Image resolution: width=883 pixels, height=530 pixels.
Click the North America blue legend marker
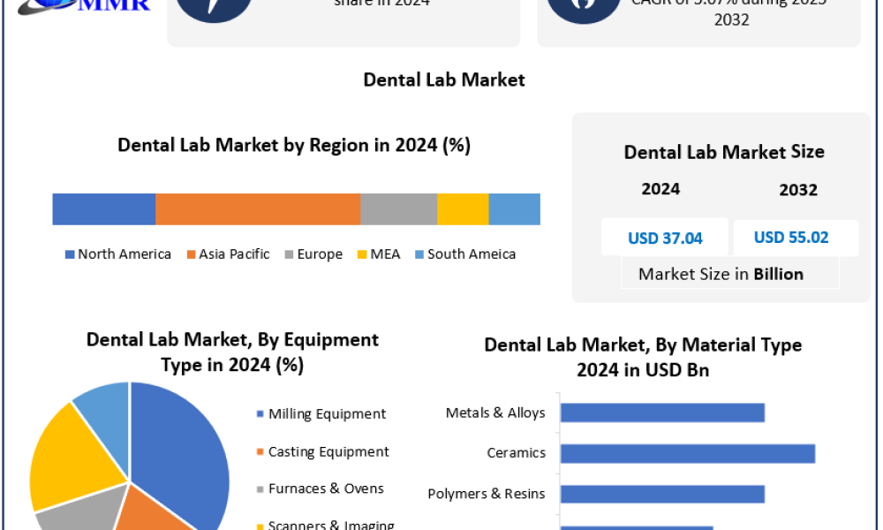tap(70, 254)
